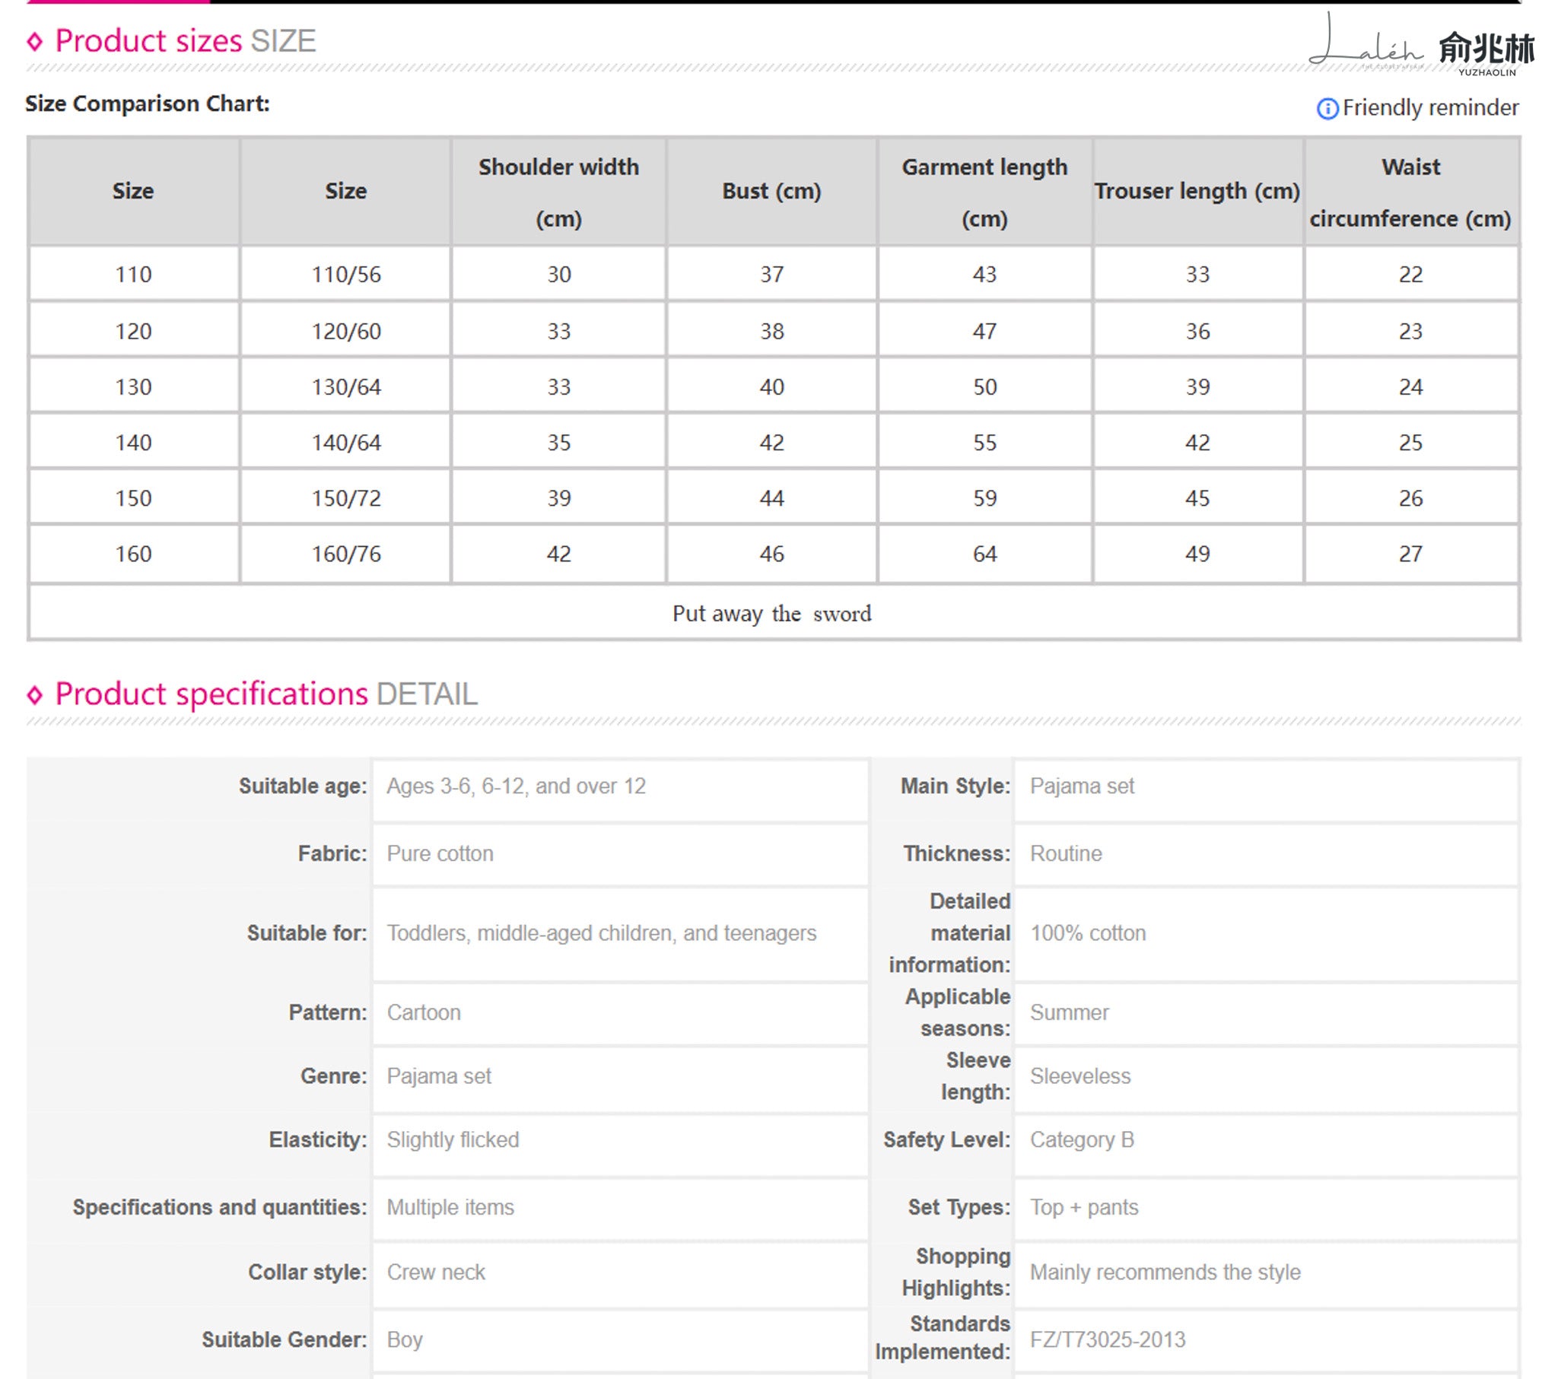1558x1379 pixels.
Task: Select the Genre 'Pajama set' value
Action: coord(439,1076)
